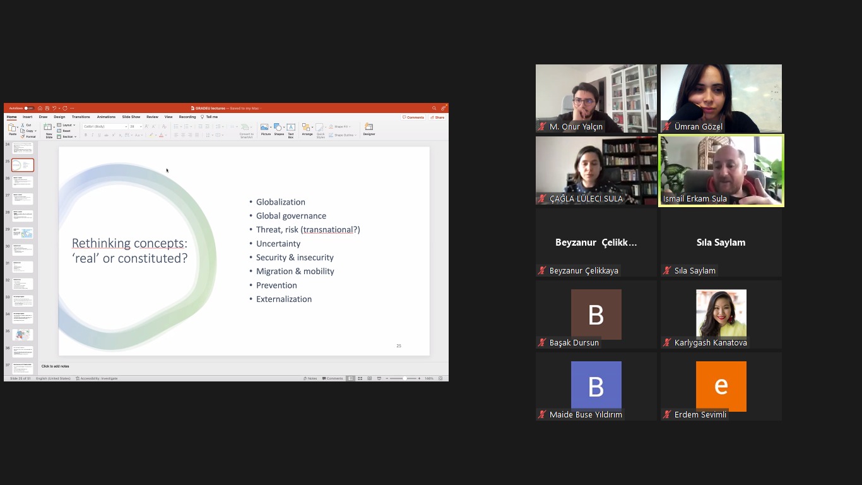Click the Share button
The width and height of the screenshot is (862, 485).
click(437, 117)
